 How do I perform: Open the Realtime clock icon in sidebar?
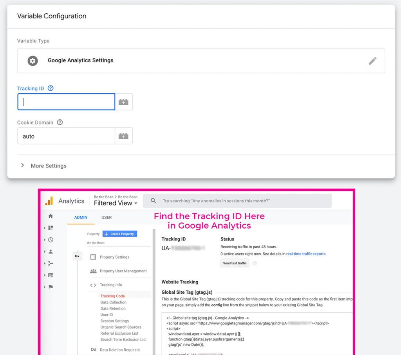[x=51, y=240]
